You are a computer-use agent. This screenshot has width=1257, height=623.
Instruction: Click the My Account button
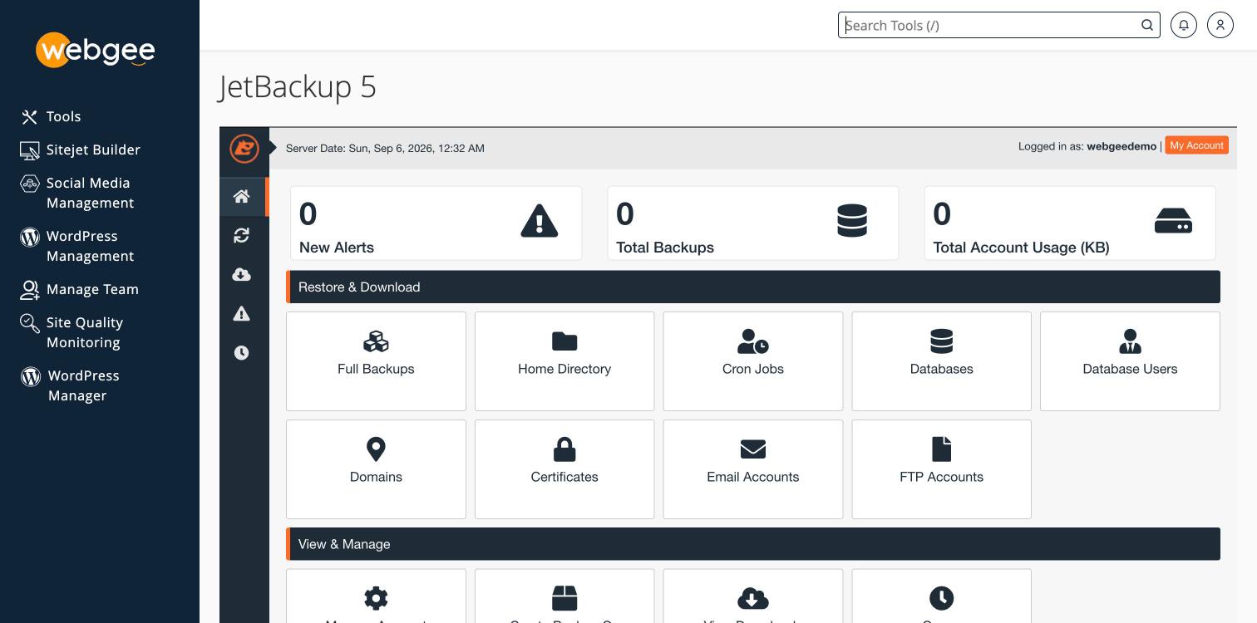tap(1196, 145)
